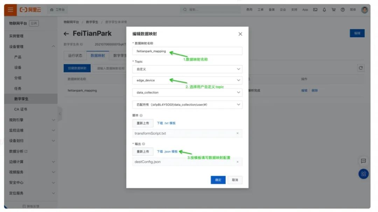Switch to the 数据映射 tab
This screenshot has width=378, height=212.
[x=98, y=55]
